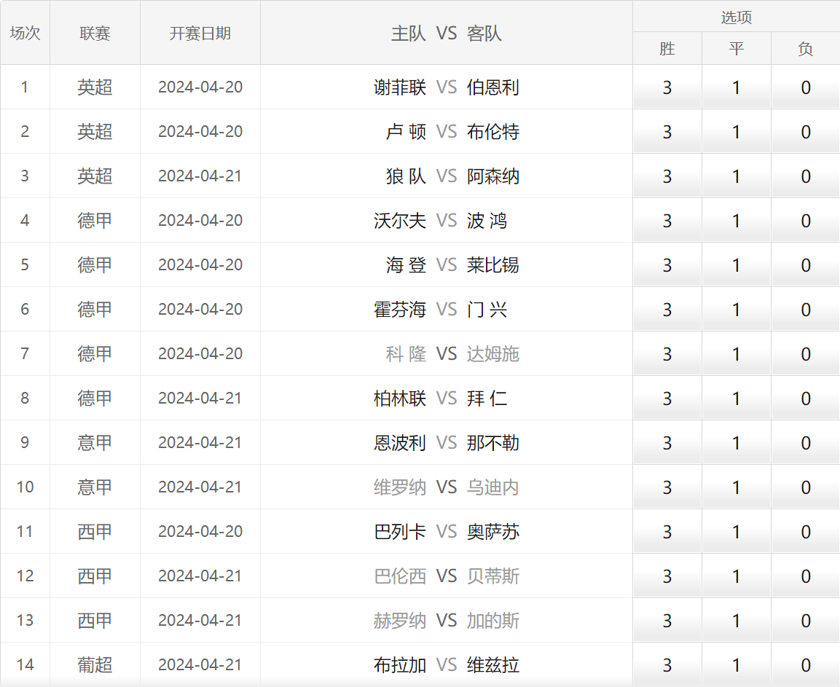
Task: Click the 葡超 league cell
Action: tap(95, 665)
